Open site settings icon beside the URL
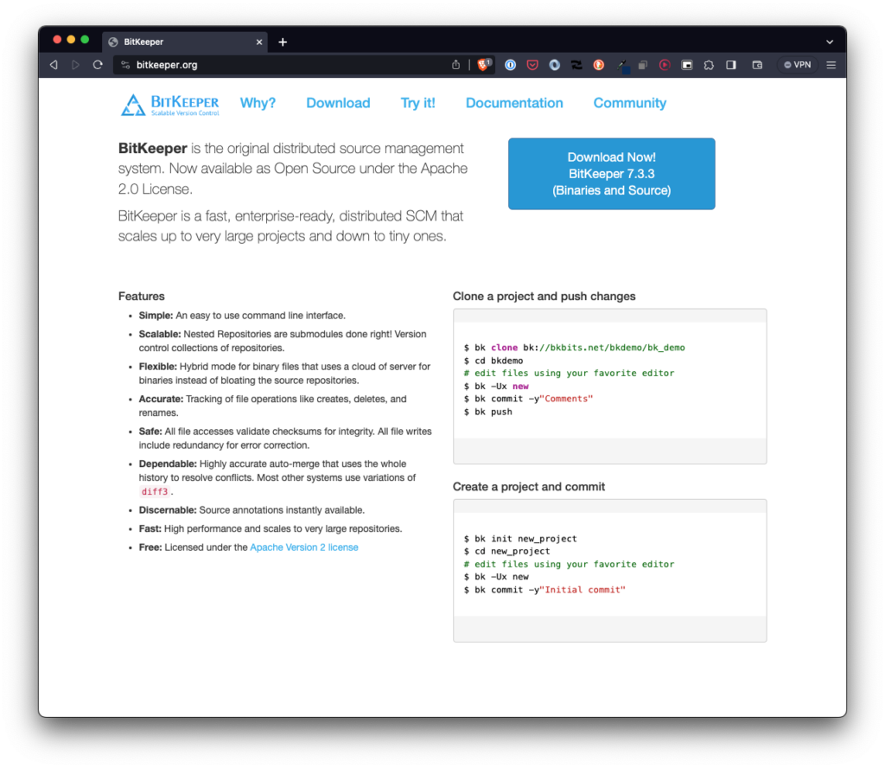Viewport: 885px width, 768px height. coord(125,65)
